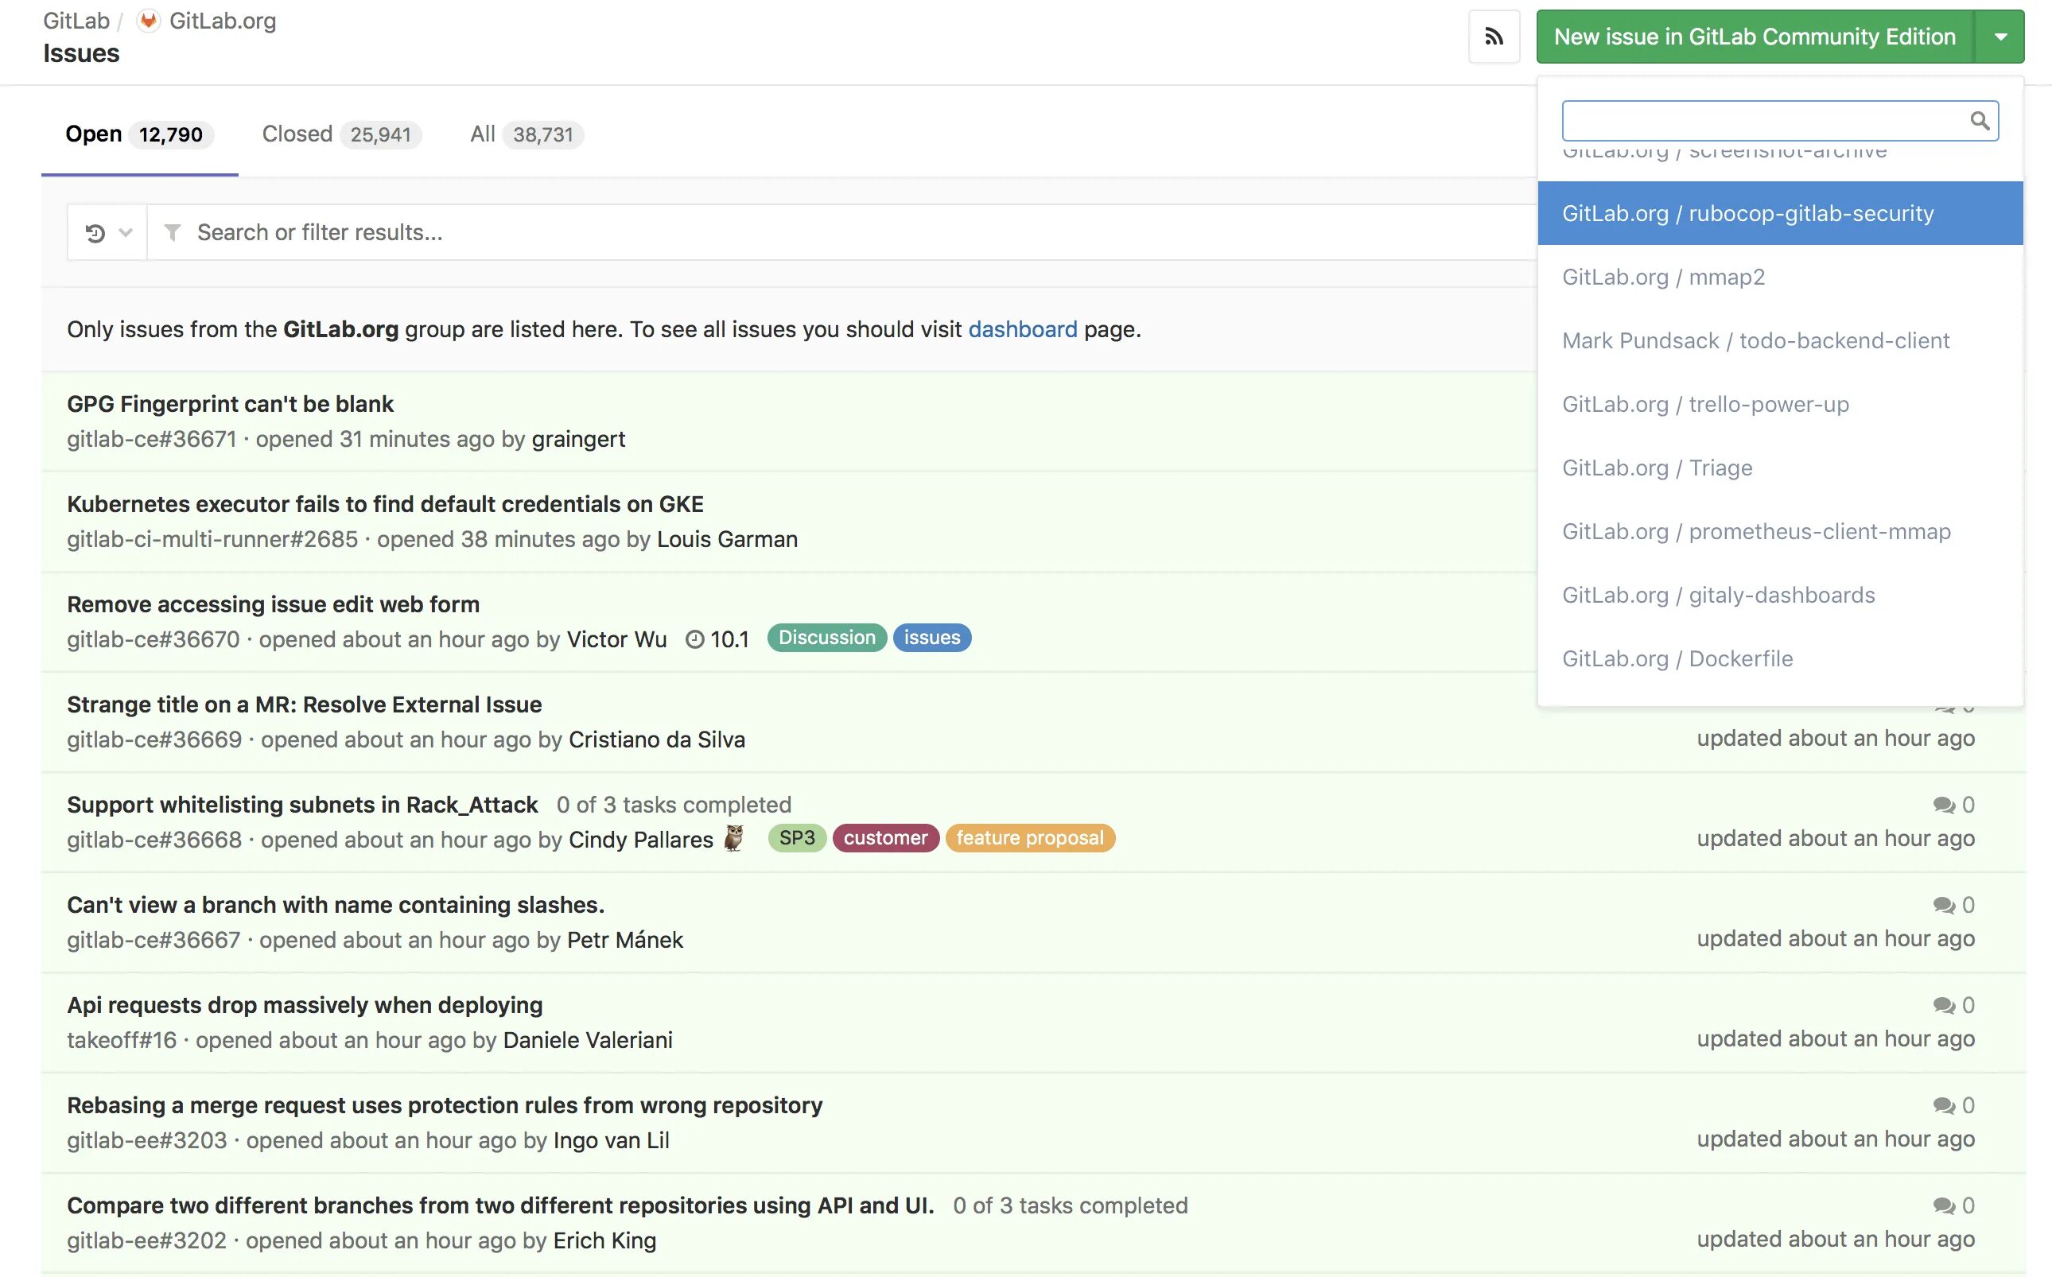The height and width of the screenshot is (1277, 2052).
Task: Expand the recent searches chevron
Action: pyautogui.click(x=126, y=232)
